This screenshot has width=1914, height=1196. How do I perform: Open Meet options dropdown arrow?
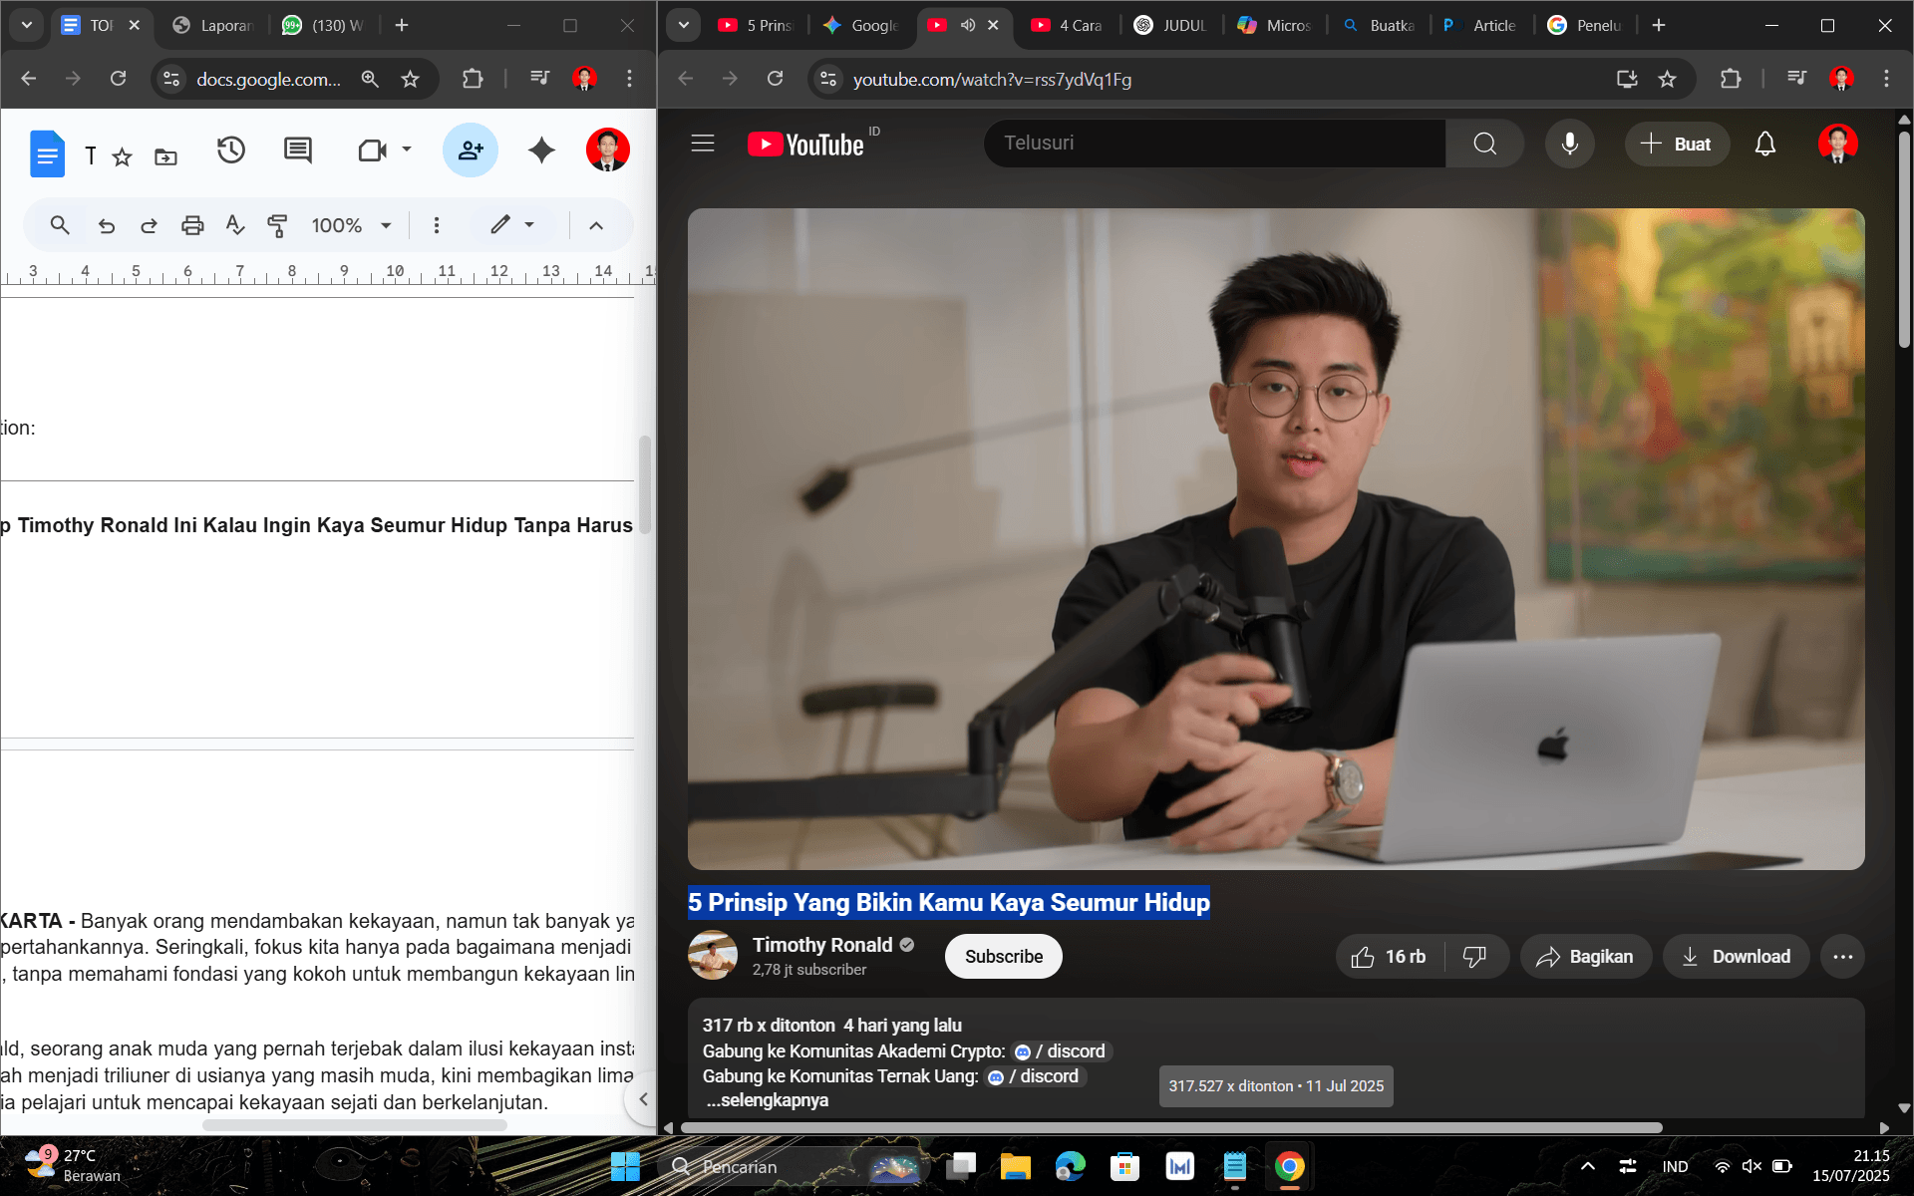point(407,149)
